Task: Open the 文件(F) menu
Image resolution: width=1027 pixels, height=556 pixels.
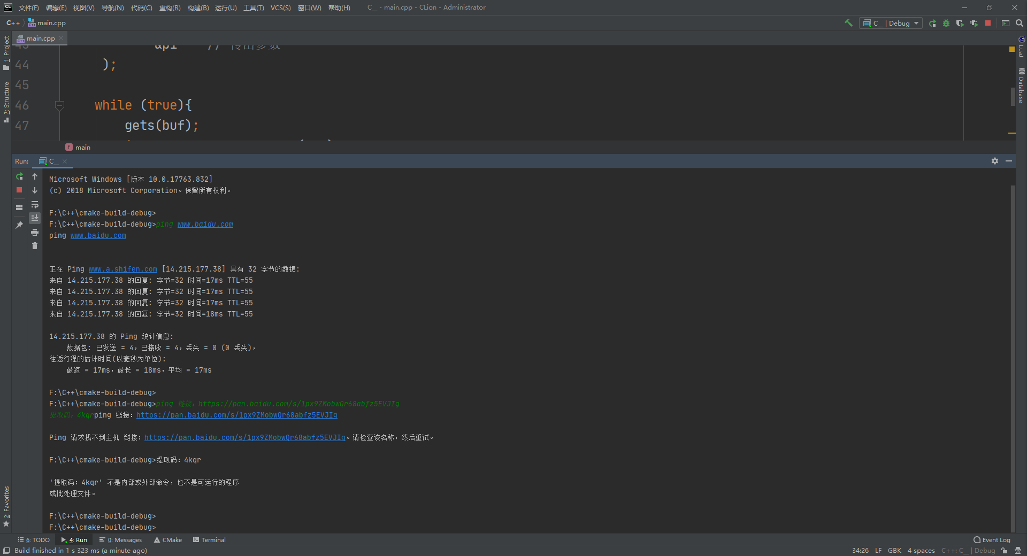Action: [28, 7]
